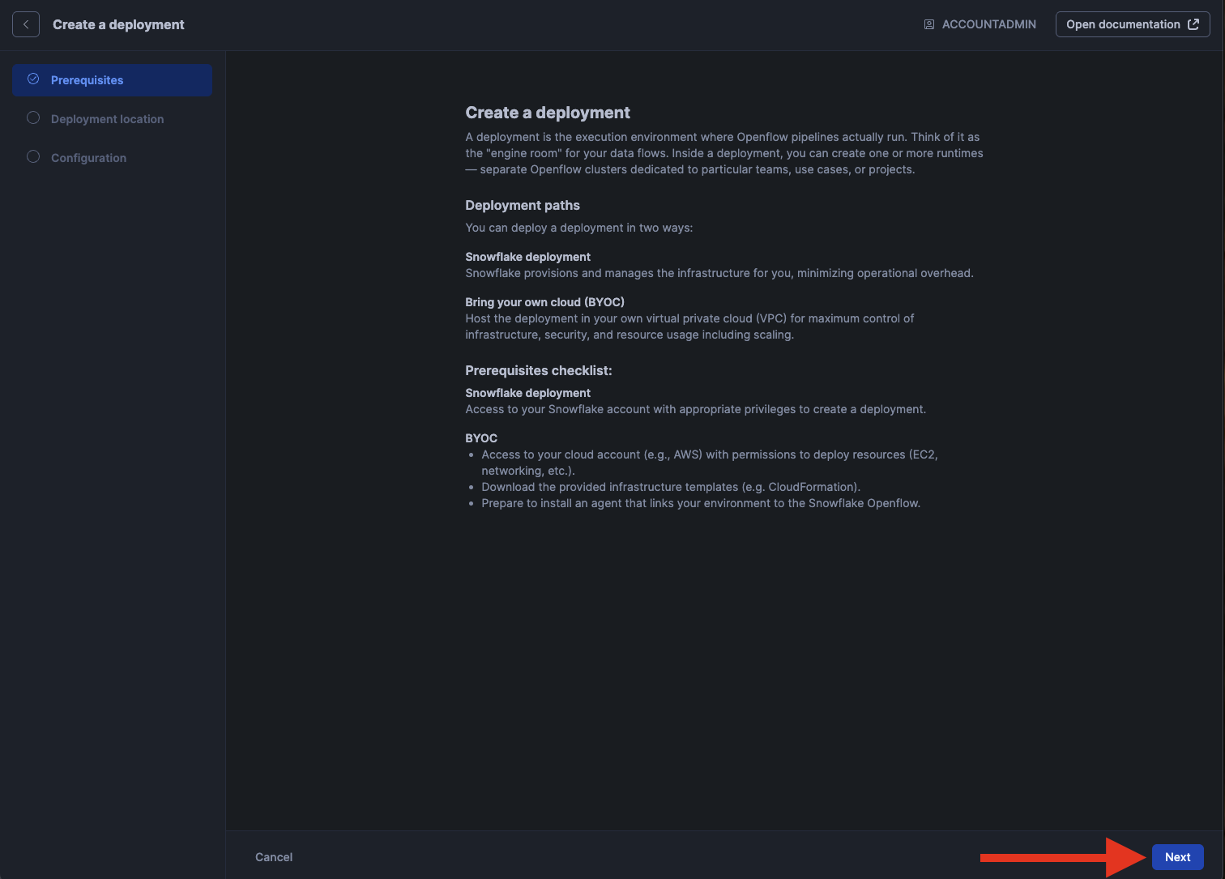The image size is (1225, 879).
Task: Click the role badge icon beside ACCOUNTADMIN
Action: [x=929, y=24]
